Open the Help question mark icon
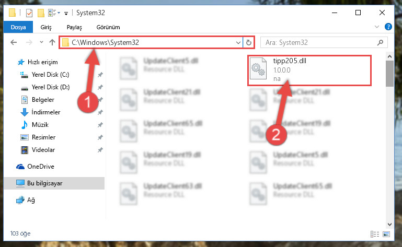This screenshot has height=247, width=402. 388,27
